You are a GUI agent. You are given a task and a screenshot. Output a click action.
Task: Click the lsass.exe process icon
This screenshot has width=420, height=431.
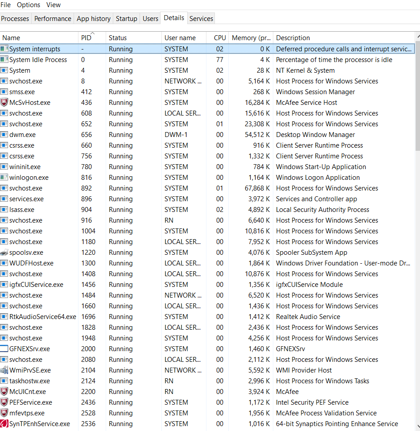pyautogui.click(x=4, y=210)
